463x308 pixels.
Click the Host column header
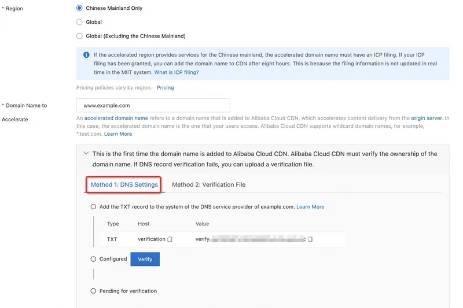click(144, 224)
